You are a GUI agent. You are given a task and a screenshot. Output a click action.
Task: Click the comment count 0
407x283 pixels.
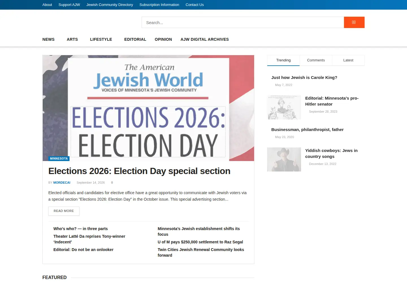pos(112,183)
